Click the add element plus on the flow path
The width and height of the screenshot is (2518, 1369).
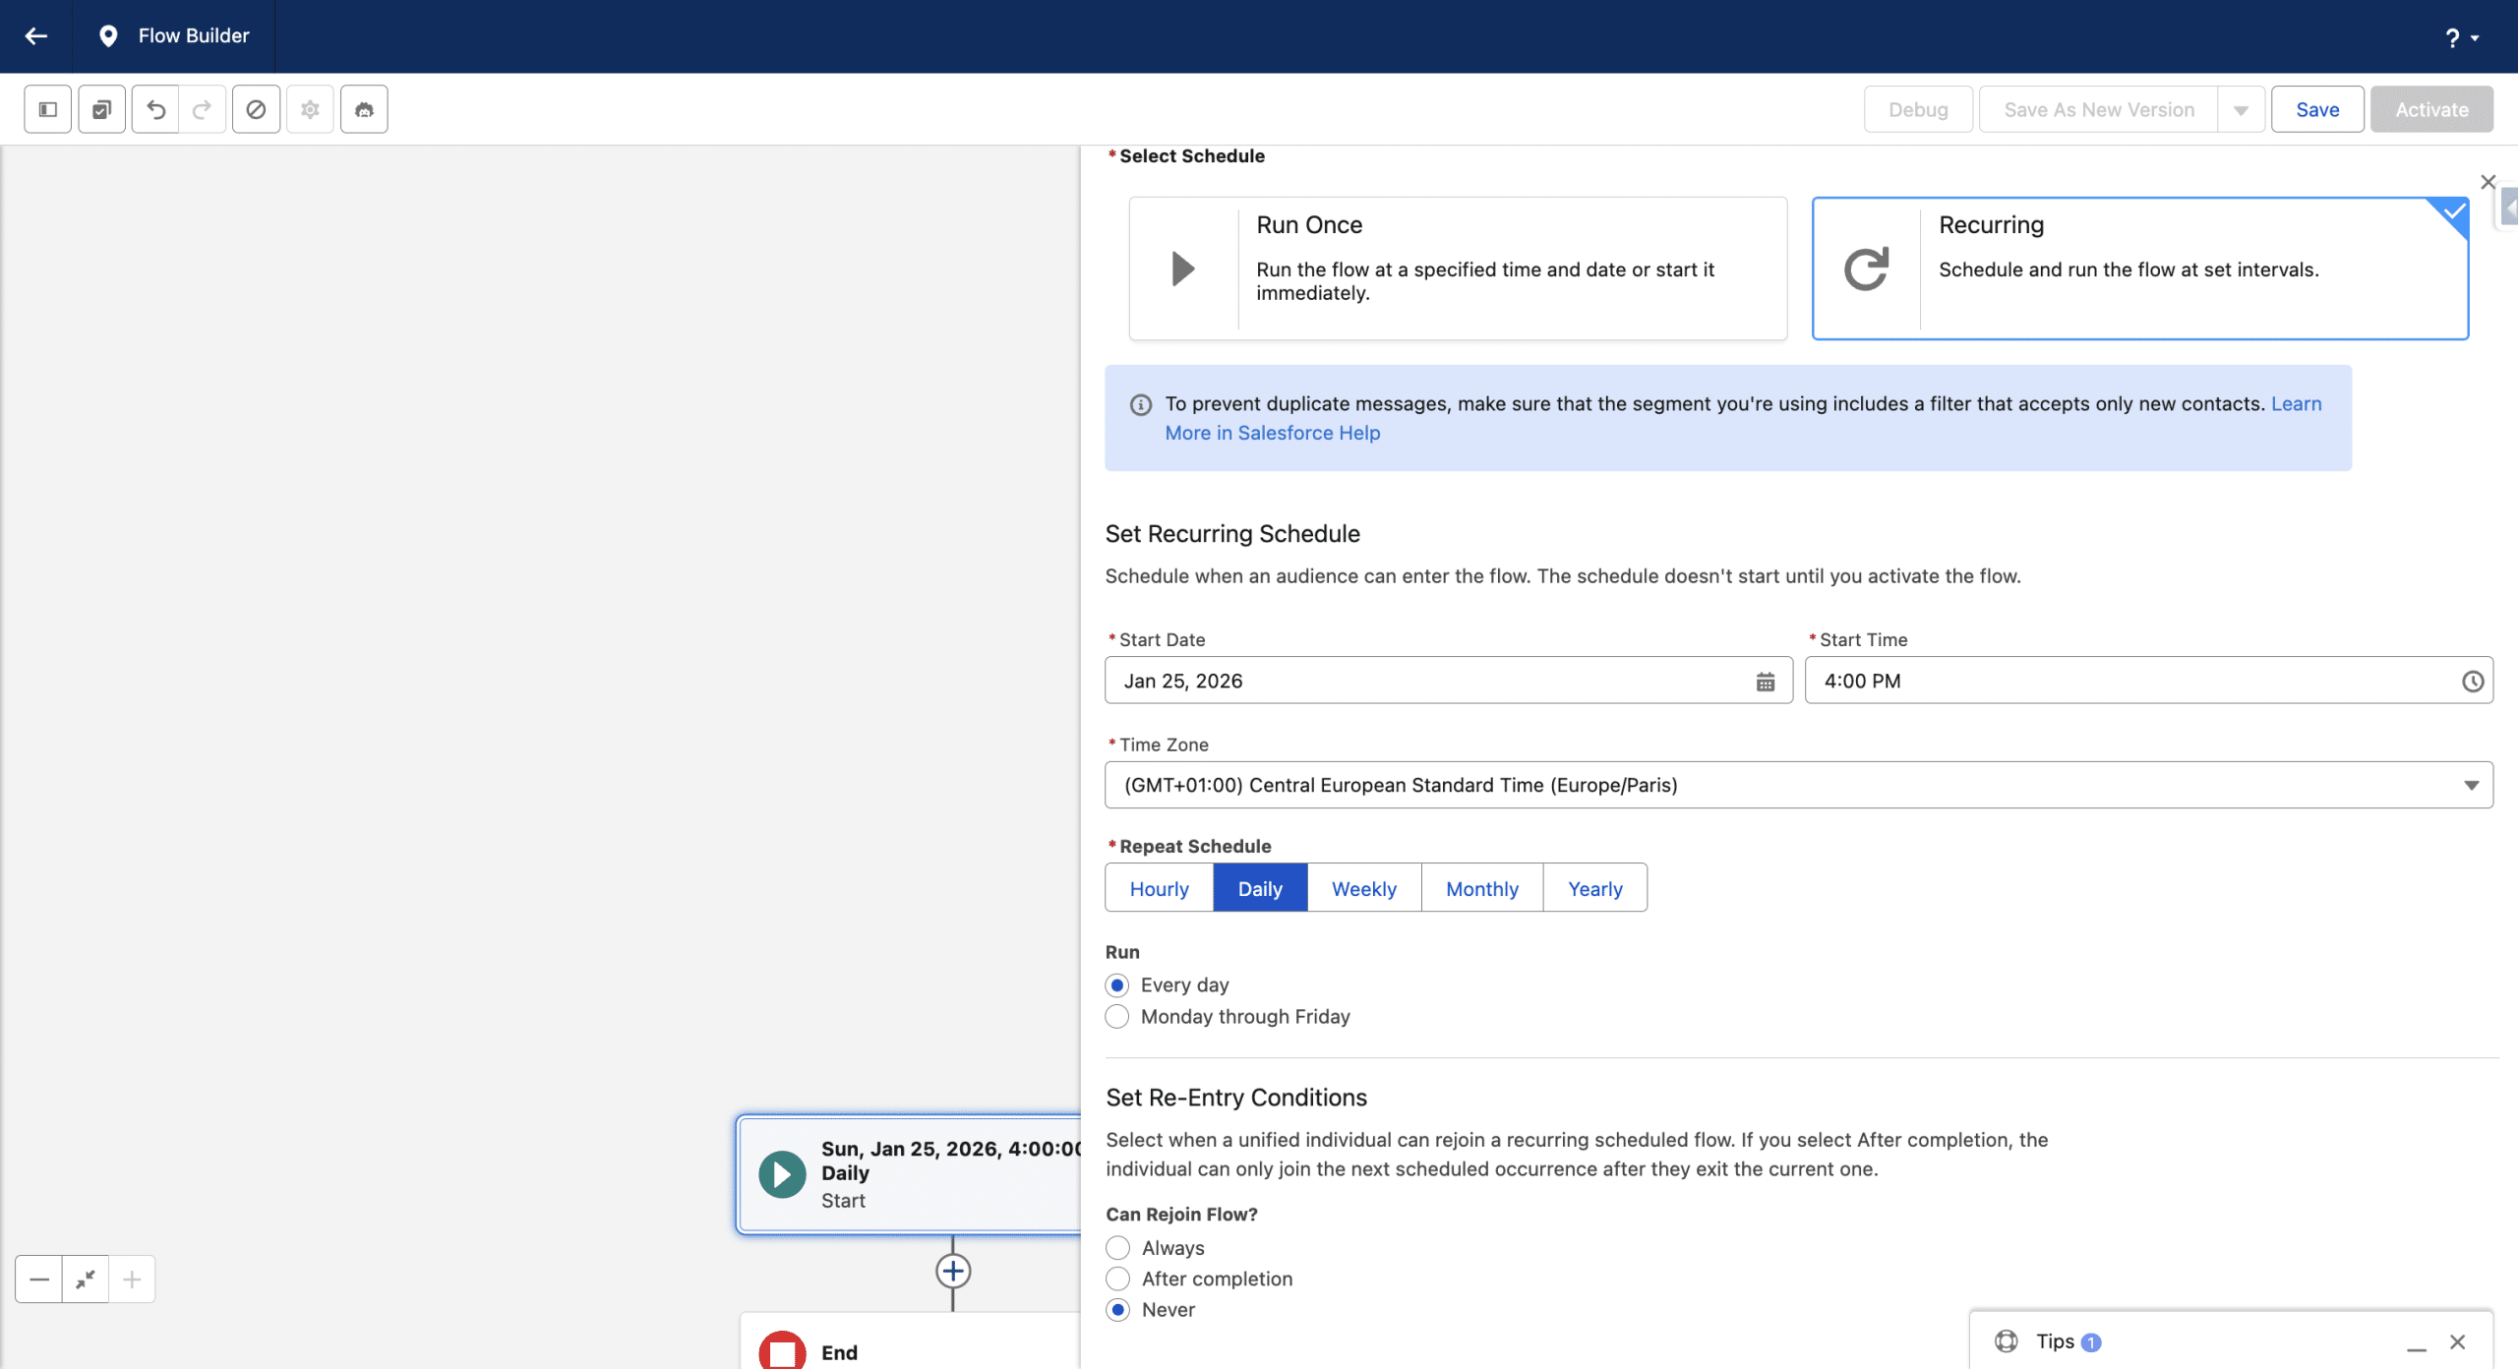952,1272
